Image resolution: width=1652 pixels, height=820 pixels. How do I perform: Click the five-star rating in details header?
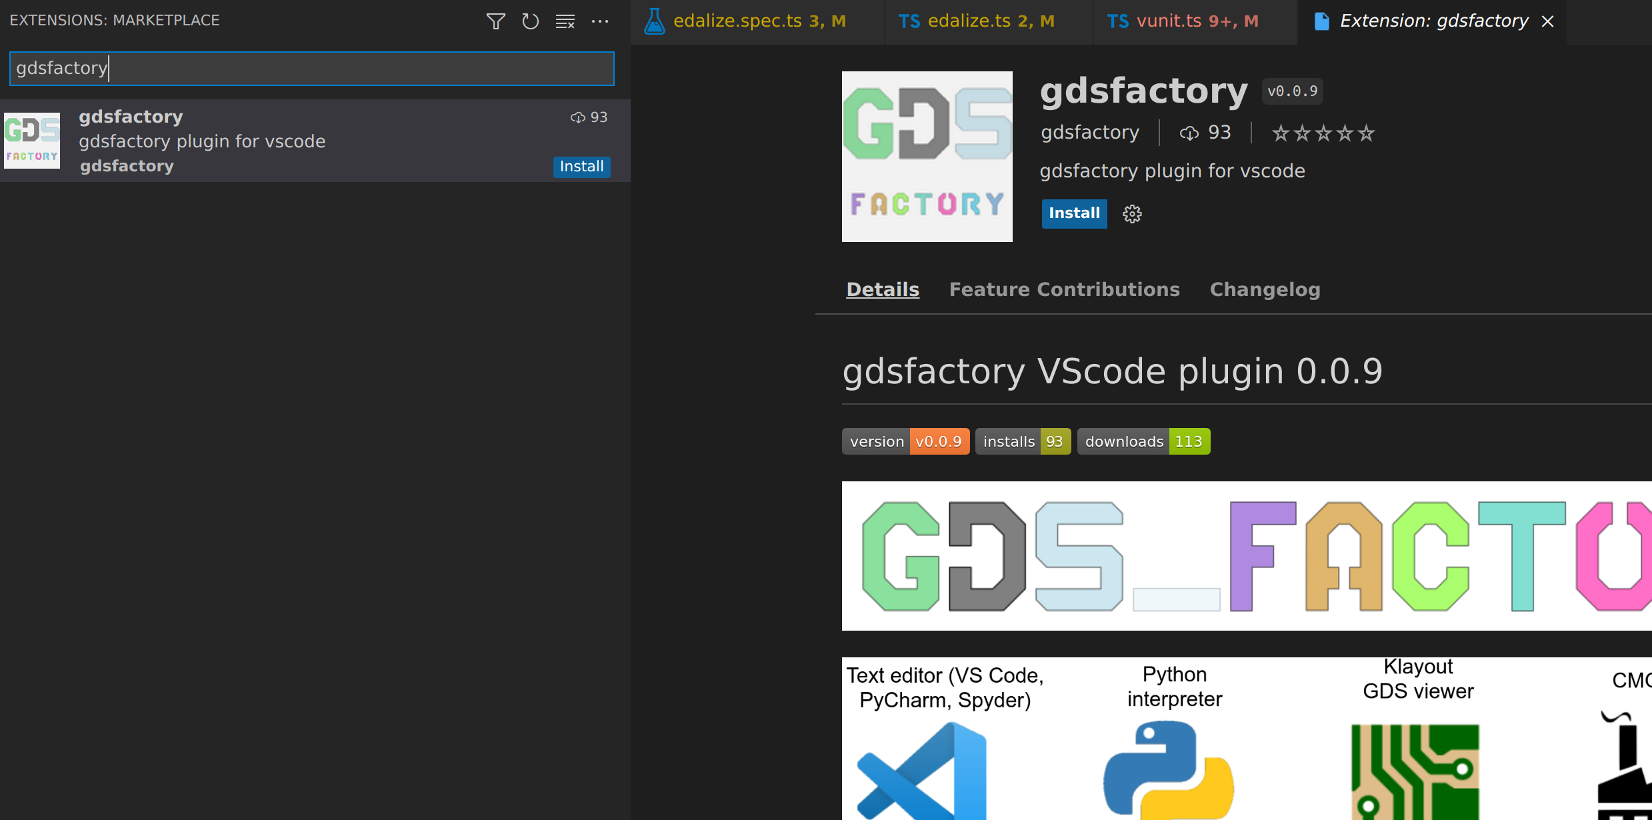pos(1323,133)
